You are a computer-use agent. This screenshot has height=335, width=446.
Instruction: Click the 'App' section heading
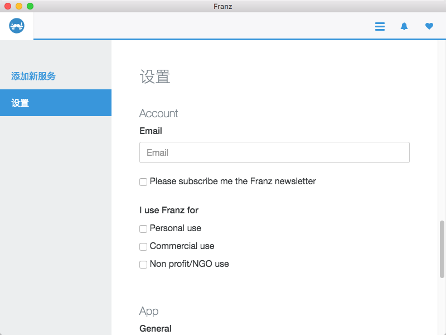(x=149, y=312)
